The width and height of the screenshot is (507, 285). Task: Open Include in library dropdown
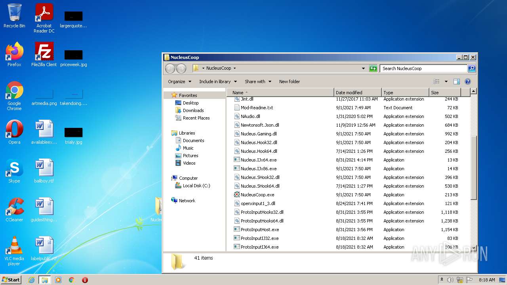(218, 82)
